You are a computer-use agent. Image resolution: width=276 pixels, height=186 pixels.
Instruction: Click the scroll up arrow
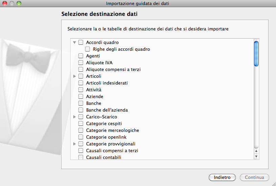pyautogui.click(x=256, y=151)
